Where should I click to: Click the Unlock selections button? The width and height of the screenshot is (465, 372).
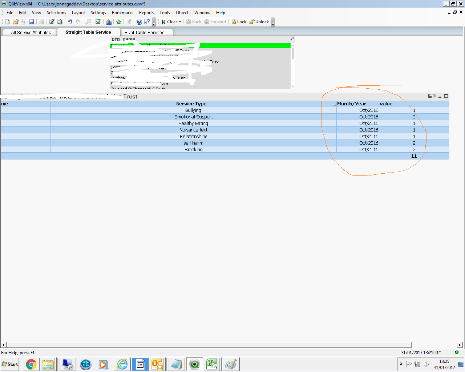259,22
